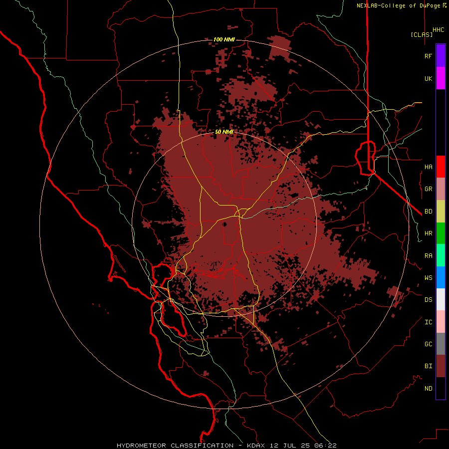Click the [CLAS] unit label
This screenshot has height=449, width=449.
click(x=422, y=34)
